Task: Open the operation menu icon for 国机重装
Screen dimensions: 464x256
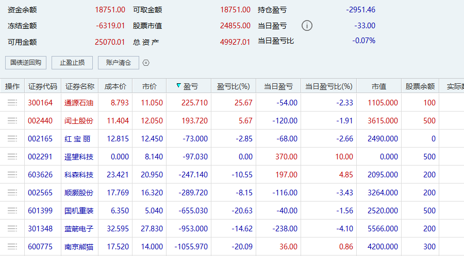Action: tap(12, 211)
